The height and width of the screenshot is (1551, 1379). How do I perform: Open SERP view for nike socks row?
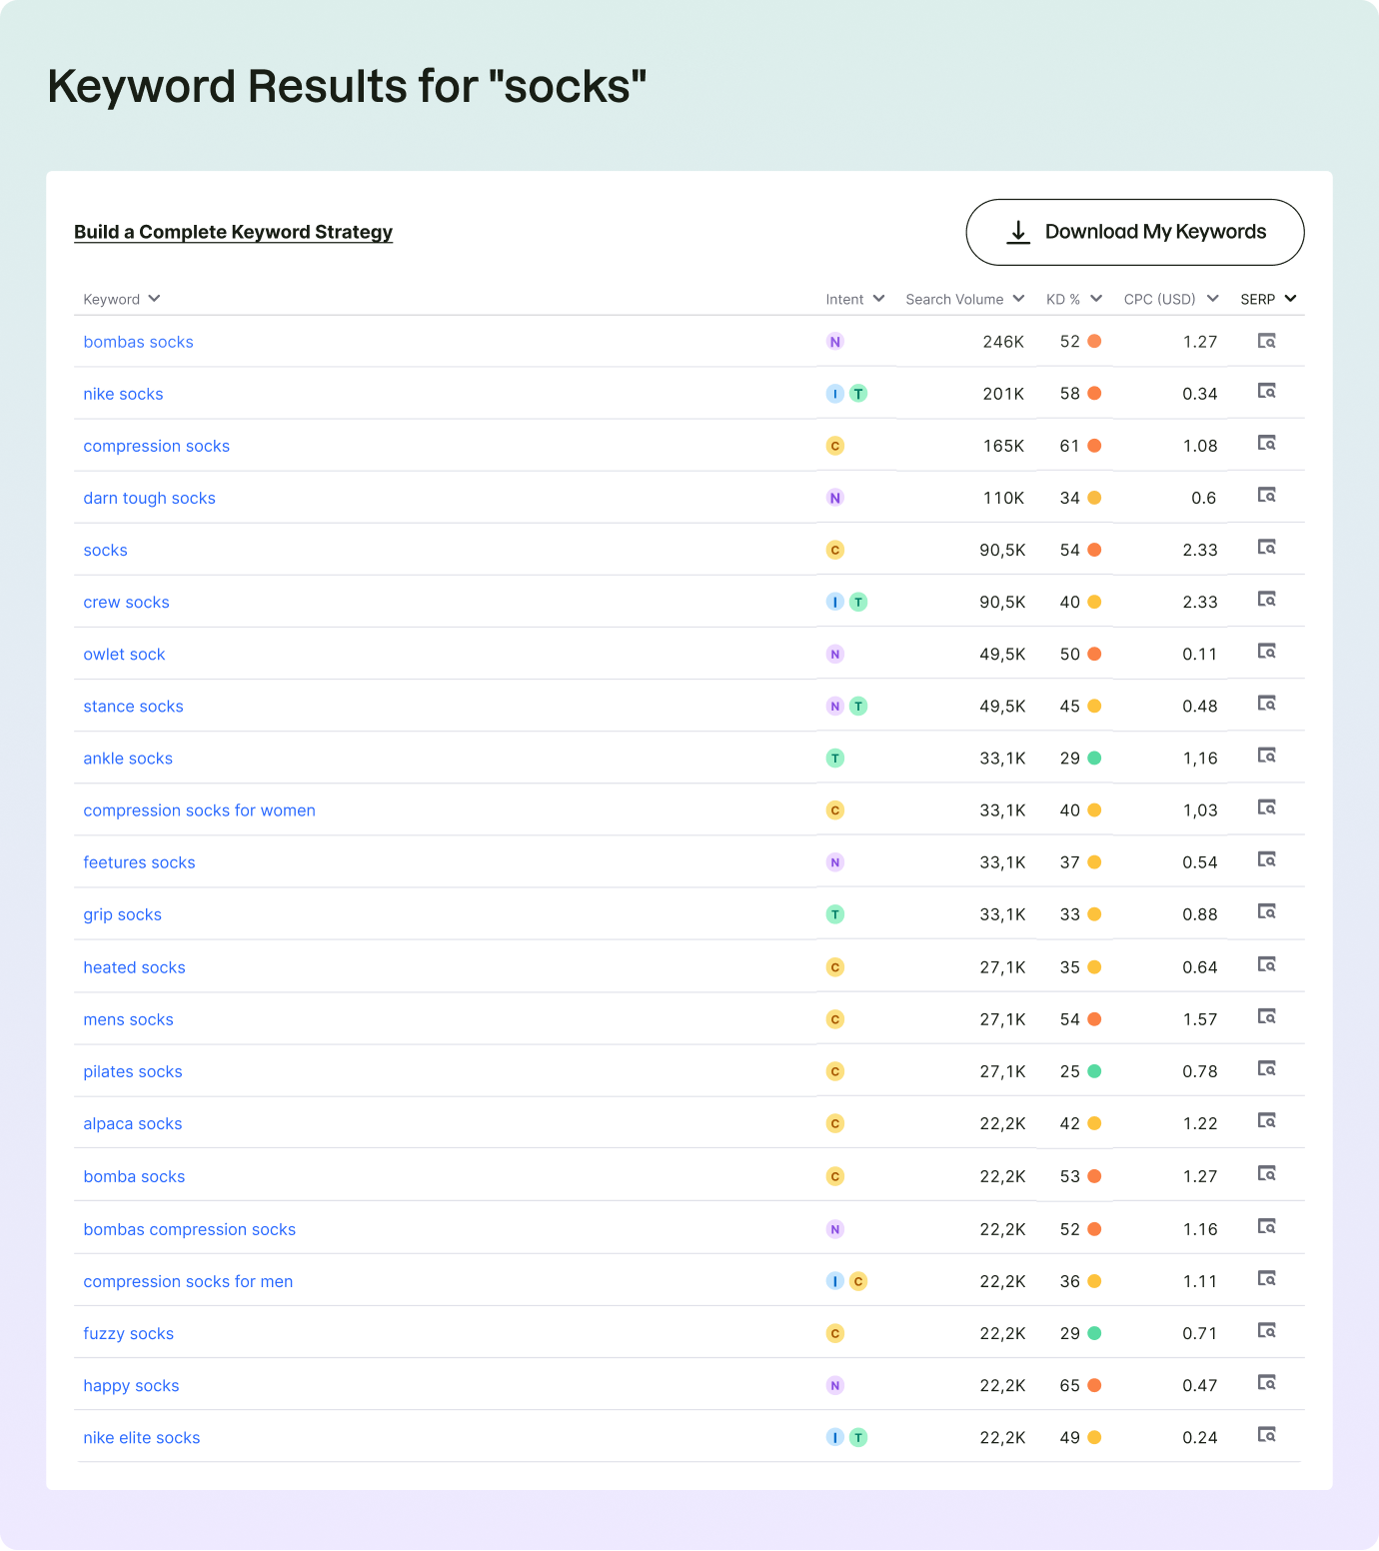point(1266,391)
